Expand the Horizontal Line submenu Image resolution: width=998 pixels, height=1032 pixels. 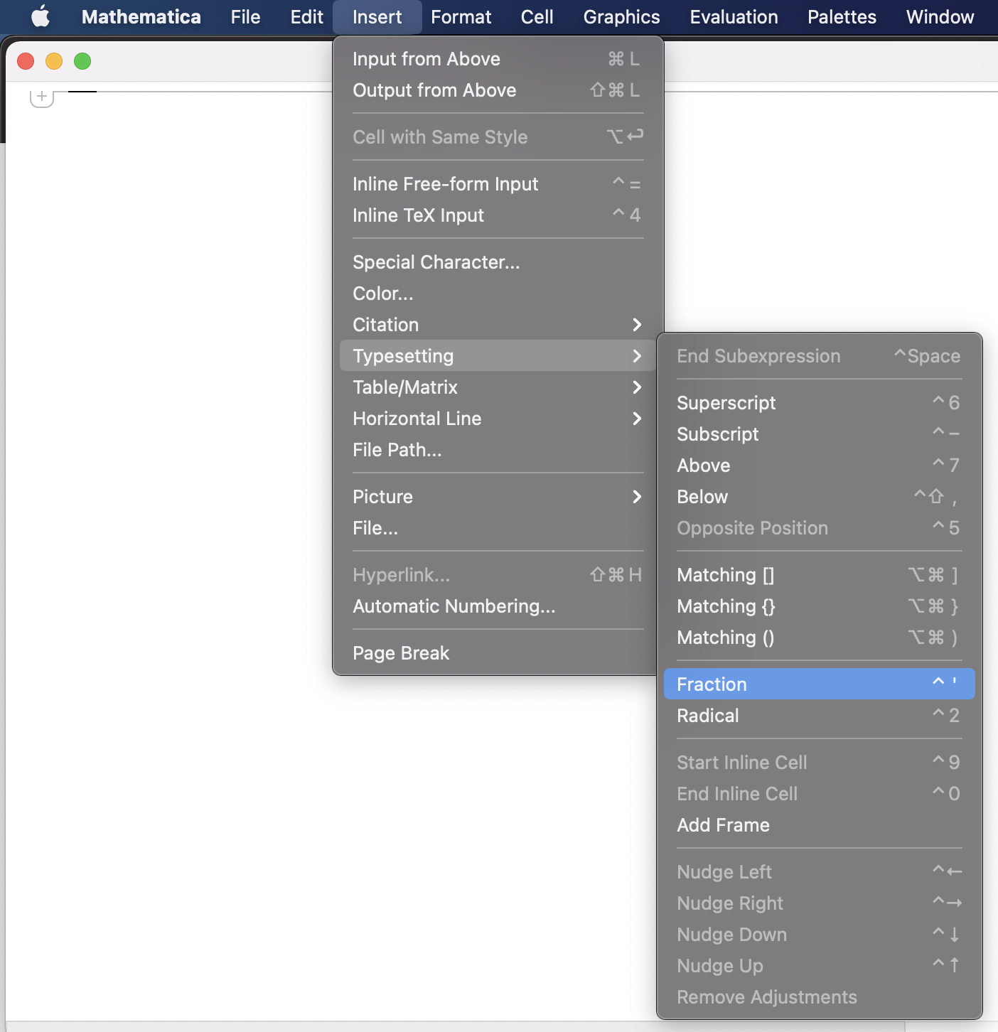click(498, 419)
